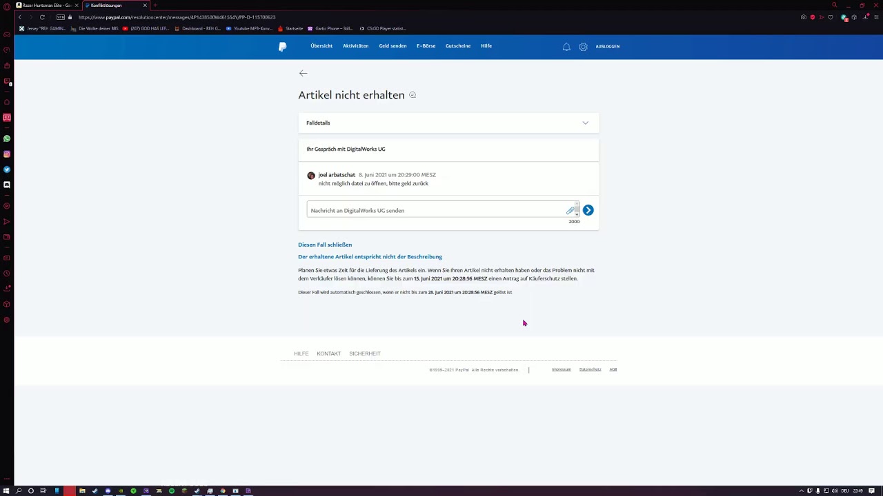This screenshot has width=883, height=496.
Task: Click 'Diesen Fall schließen' link
Action: (325, 245)
